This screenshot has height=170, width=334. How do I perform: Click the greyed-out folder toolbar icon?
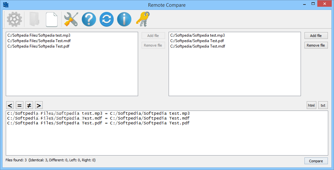pyautogui.click(x=34, y=19)
